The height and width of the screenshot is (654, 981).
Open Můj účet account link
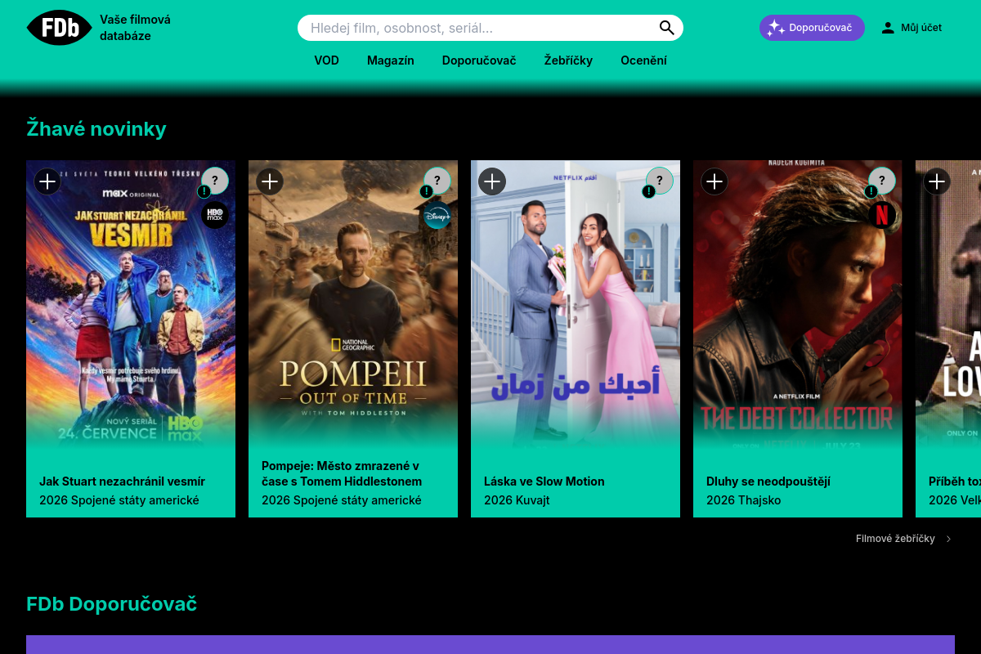pyautogui.click(x=912, y=28)
